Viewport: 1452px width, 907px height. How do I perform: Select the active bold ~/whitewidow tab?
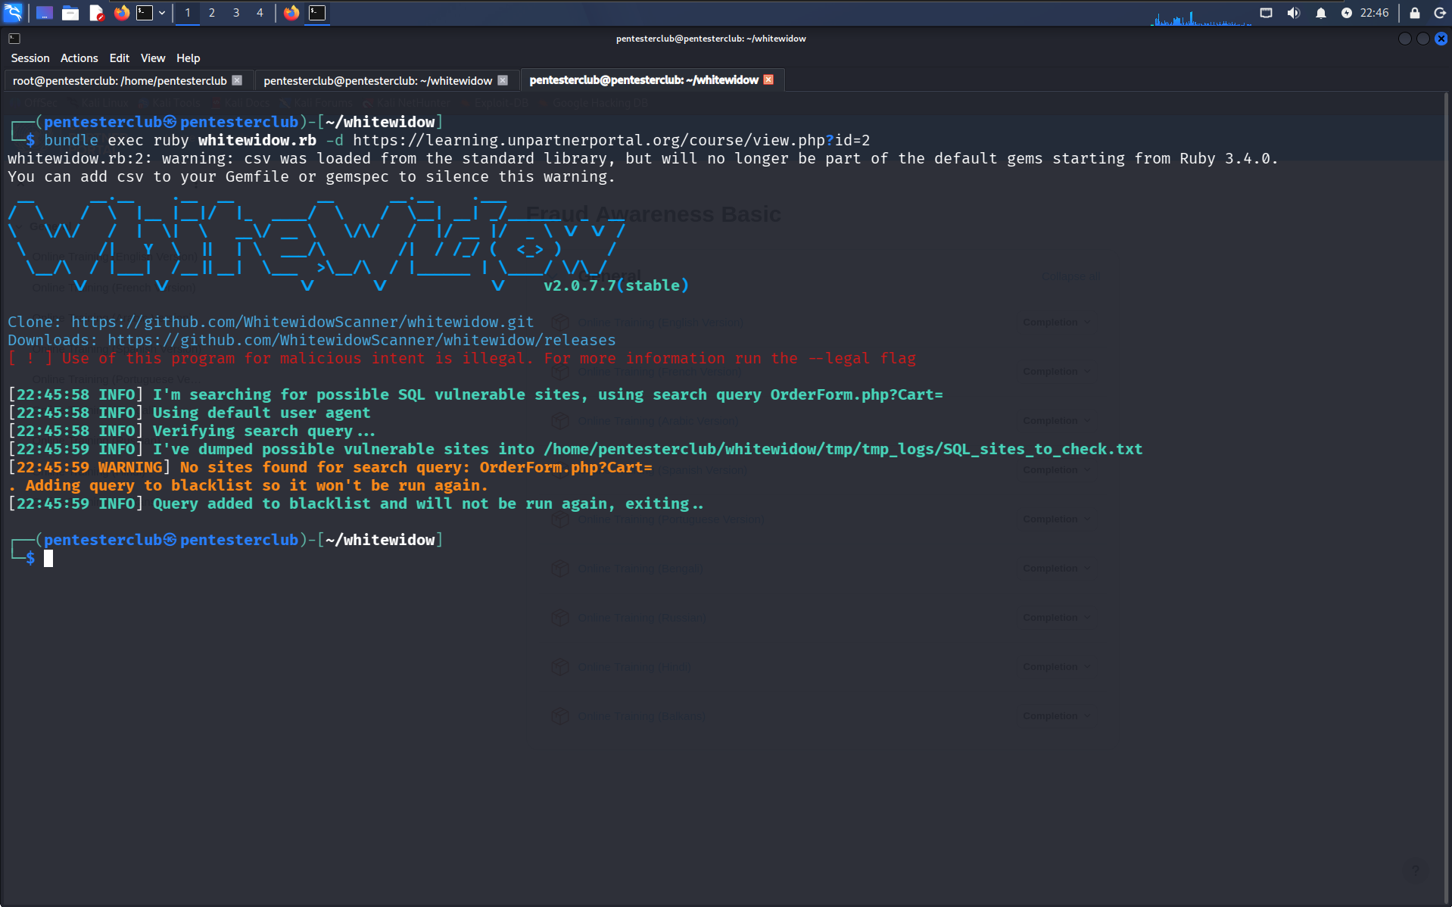643,80
